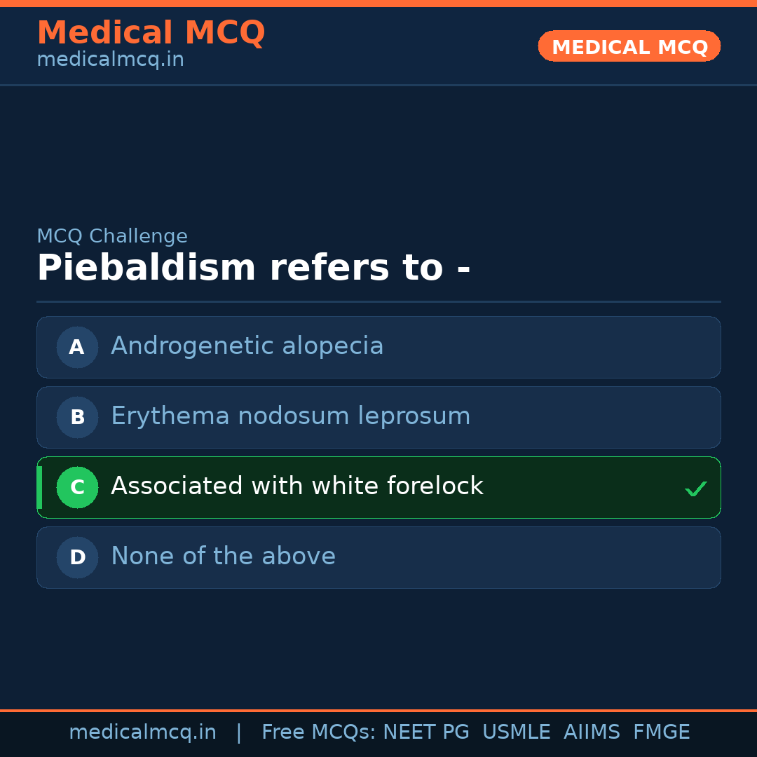
Task: Click the USMLE footer text
Action: [516, 732]
